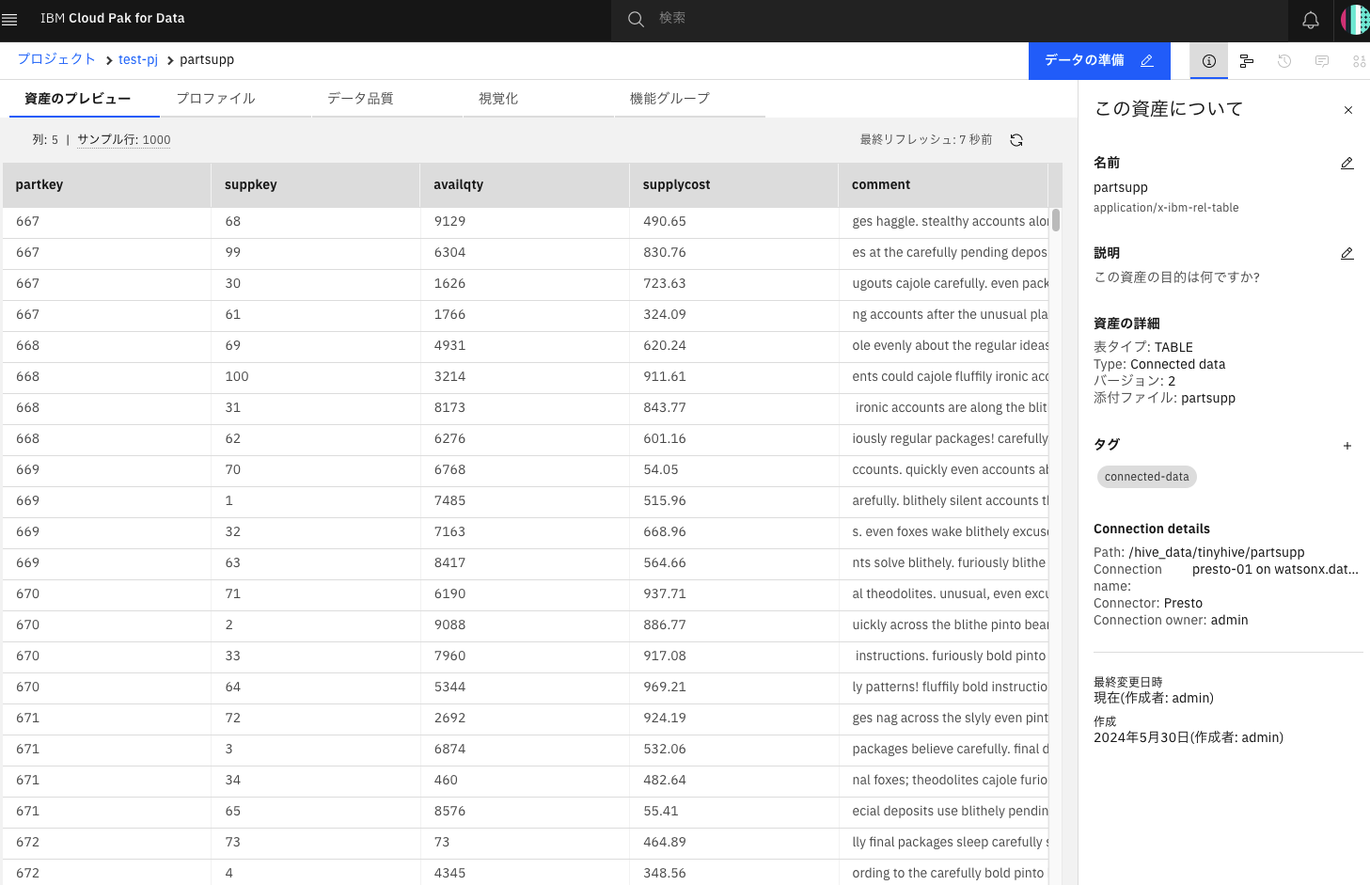The width and height of the screenshot is (1370, 885).
Task: Add a new tag with plus icon
Action: coord(1347,446)
